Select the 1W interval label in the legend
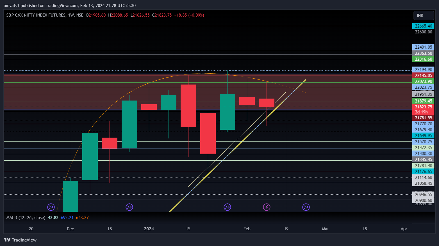This screenshot has height=246, width=439. 71,15
